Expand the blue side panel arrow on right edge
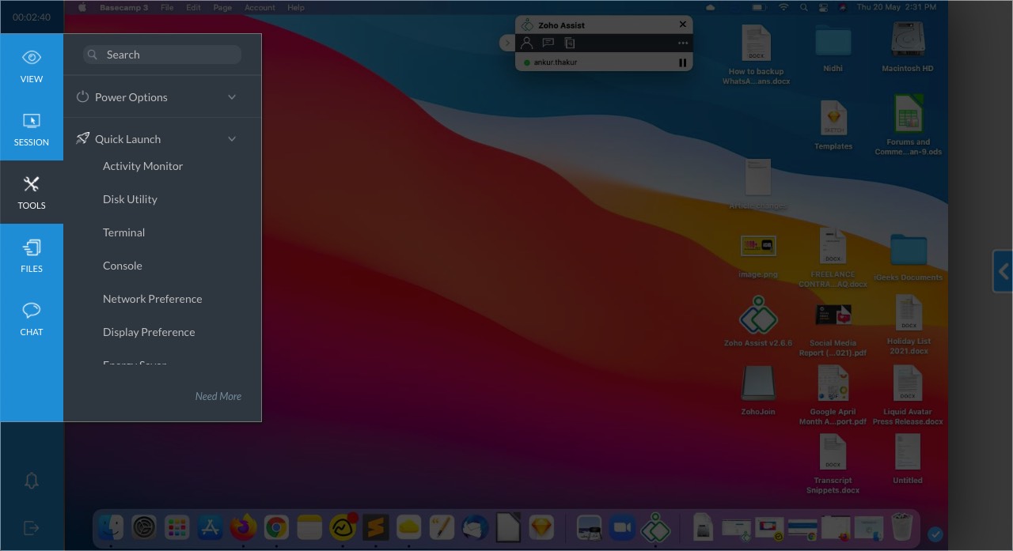 click(1003, 272)
